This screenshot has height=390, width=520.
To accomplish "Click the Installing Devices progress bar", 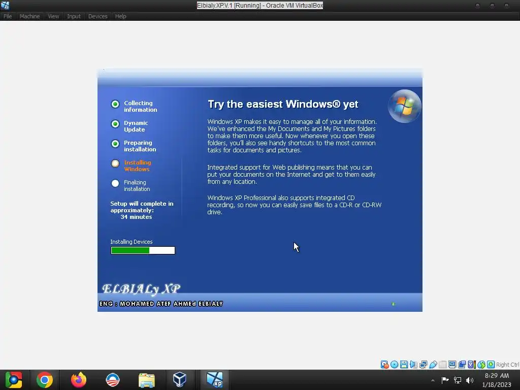I will click(x=143, y=250).
